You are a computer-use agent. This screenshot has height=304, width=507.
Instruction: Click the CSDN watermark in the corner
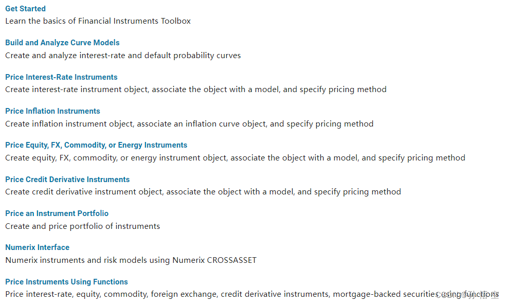(x=467, y=295)
